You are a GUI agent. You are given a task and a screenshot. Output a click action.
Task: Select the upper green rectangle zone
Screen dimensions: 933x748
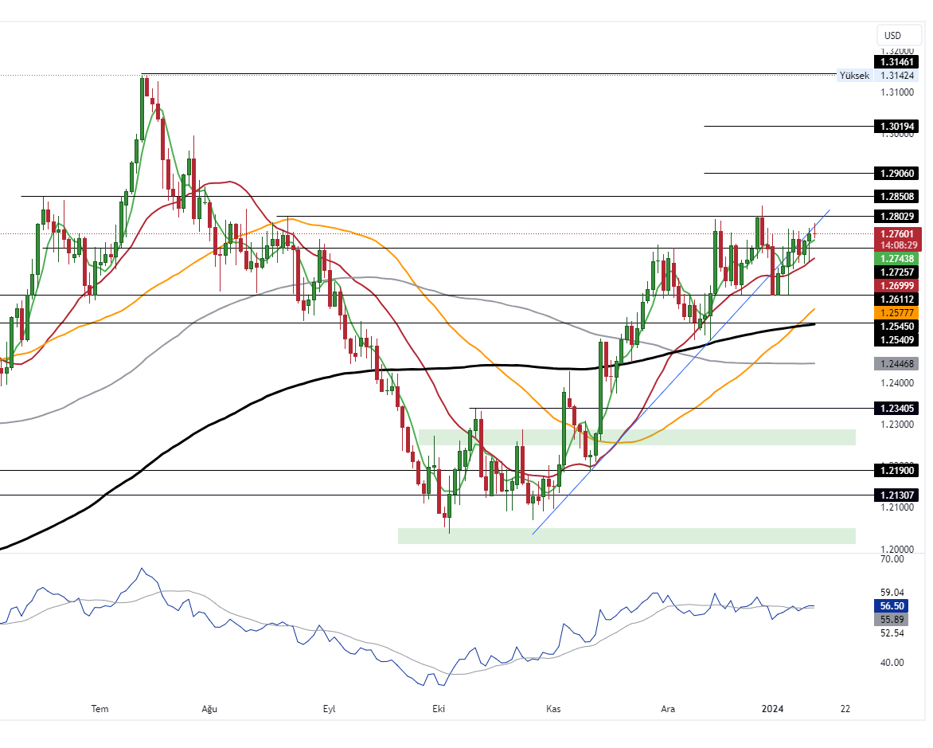637,437
